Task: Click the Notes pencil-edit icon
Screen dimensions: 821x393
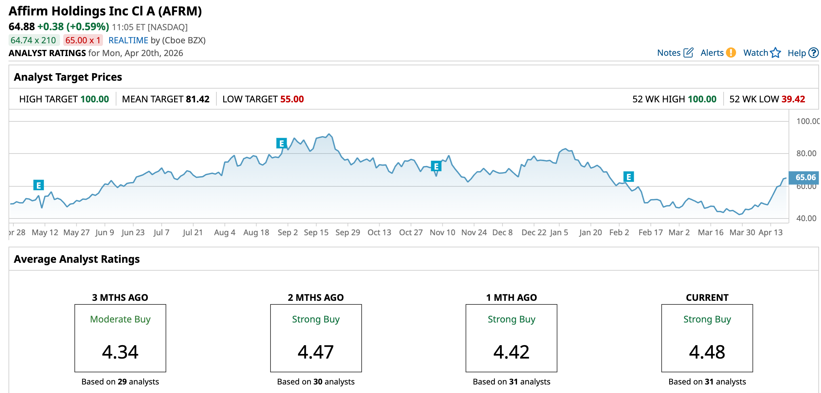Action: 688,53
